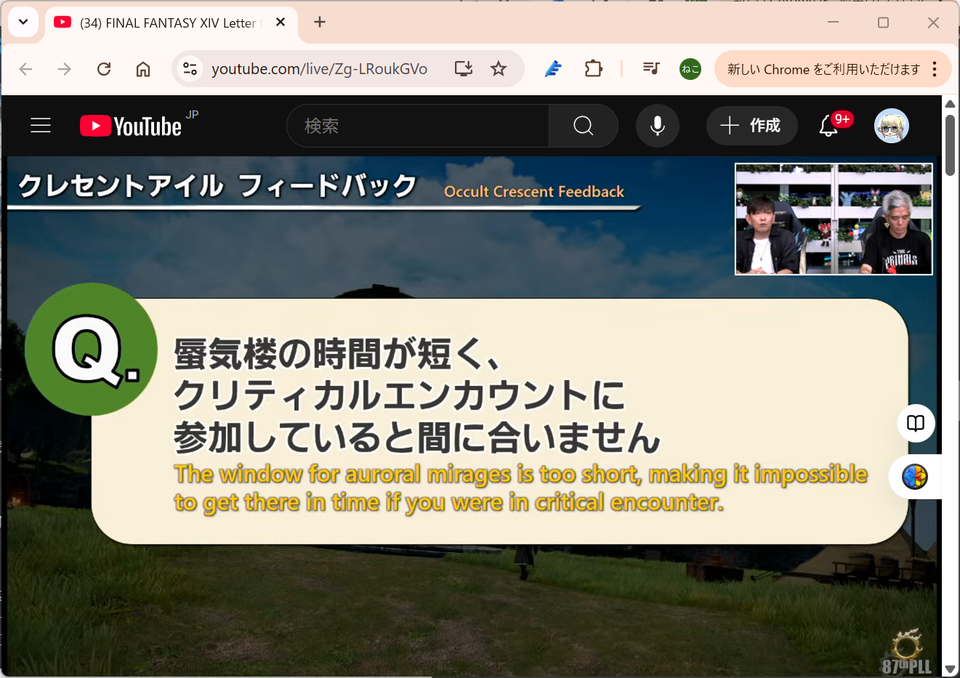Open YouTube notifications bell
This screenshot has height=678, width=960.
(x=828, y=126)
